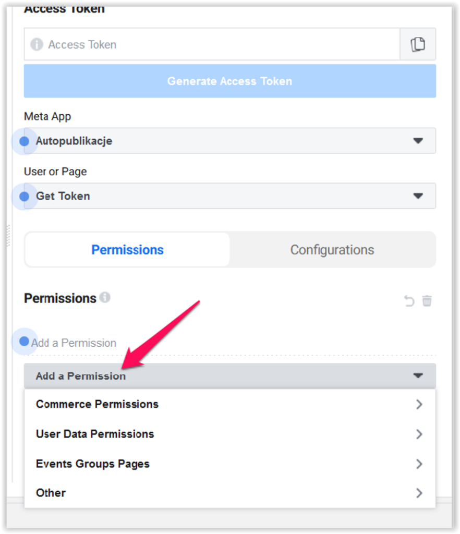Copy the access token to clipboard

click(418, 44)
